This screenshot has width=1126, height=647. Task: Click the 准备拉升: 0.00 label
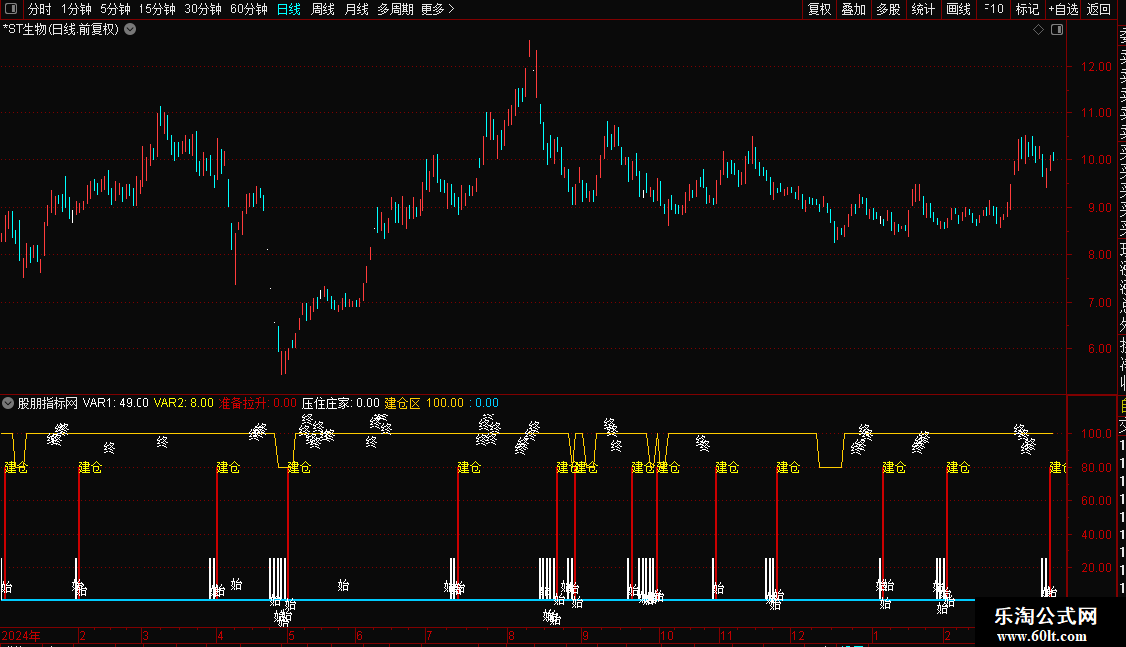[x=257, y=403]
